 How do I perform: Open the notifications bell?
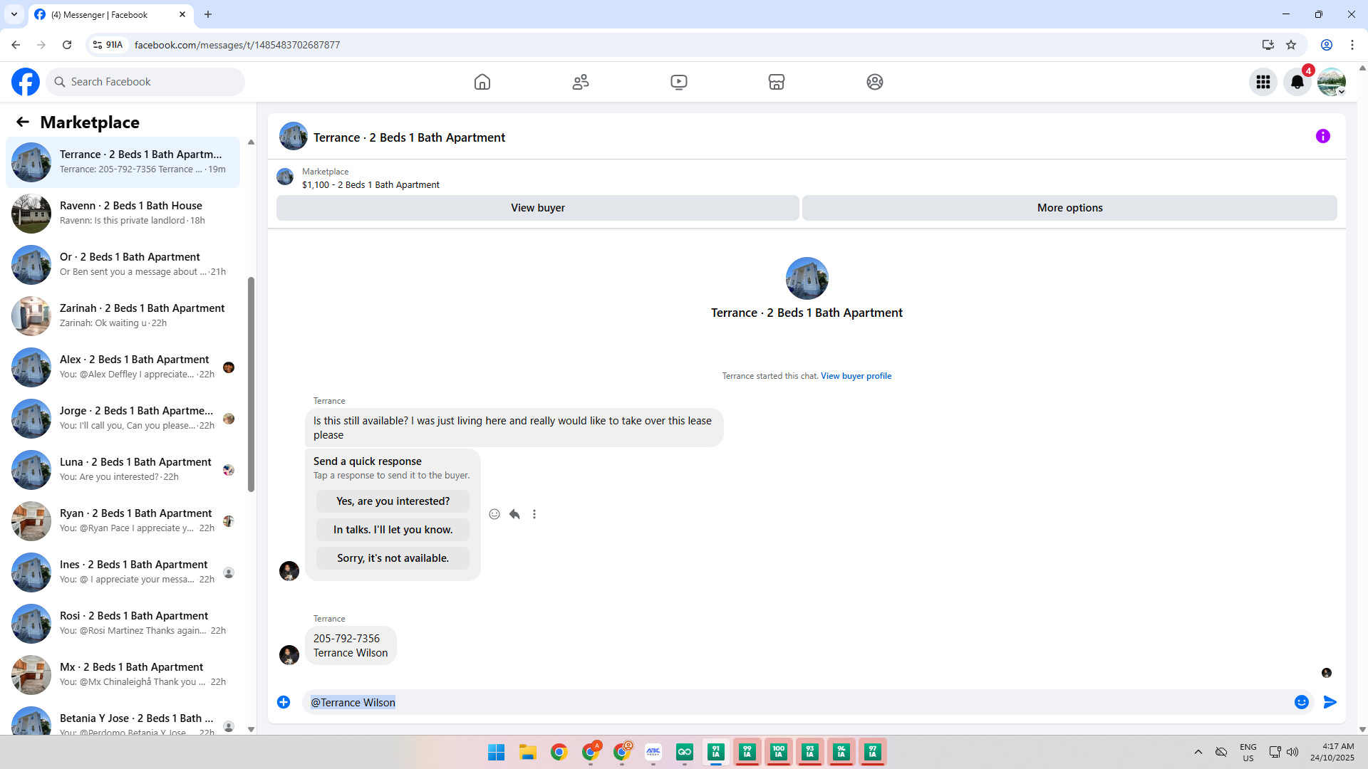pyautogui.click(x=1297, y=82)
